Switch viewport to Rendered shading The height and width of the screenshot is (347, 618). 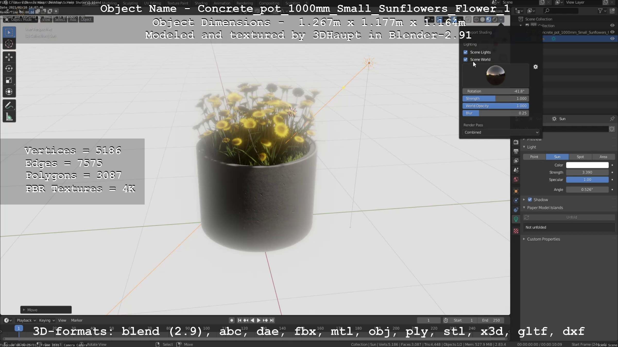tap(495, 20)
